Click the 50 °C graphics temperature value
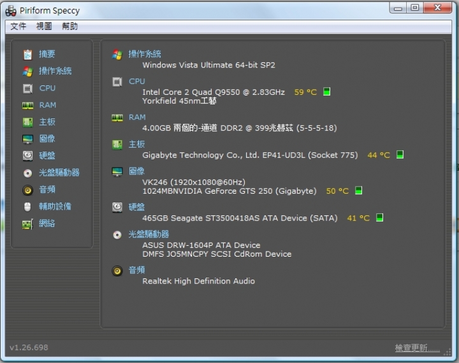This screenshot has height=363, width=459. [x=337, y=191]
